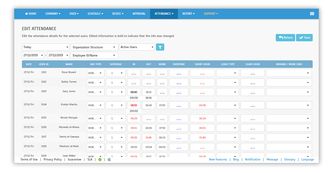Image resolution: width=333 pixels, height=173 pixels.
Task: Open the end date 27/12/2019 picker
Action: (x=58, y=55)
